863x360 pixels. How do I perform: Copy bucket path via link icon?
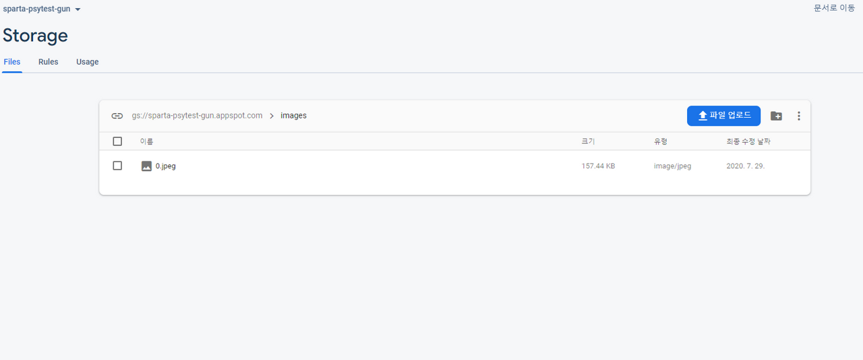117,116
